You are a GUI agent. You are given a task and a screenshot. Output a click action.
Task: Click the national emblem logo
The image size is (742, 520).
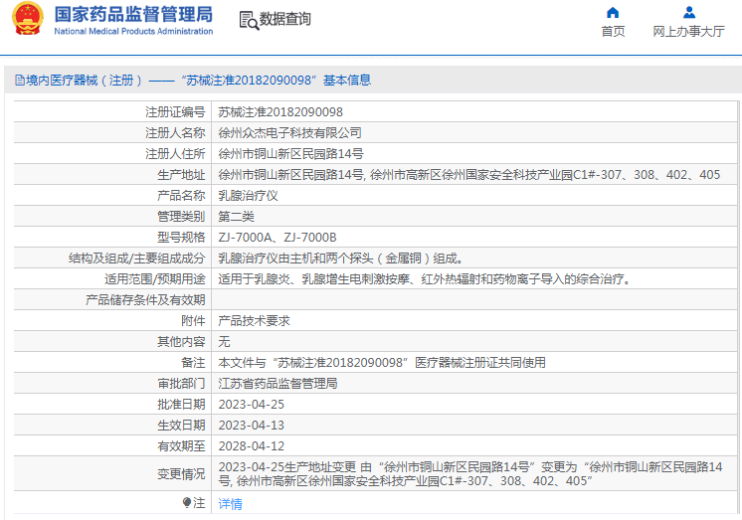coord(27,20)
